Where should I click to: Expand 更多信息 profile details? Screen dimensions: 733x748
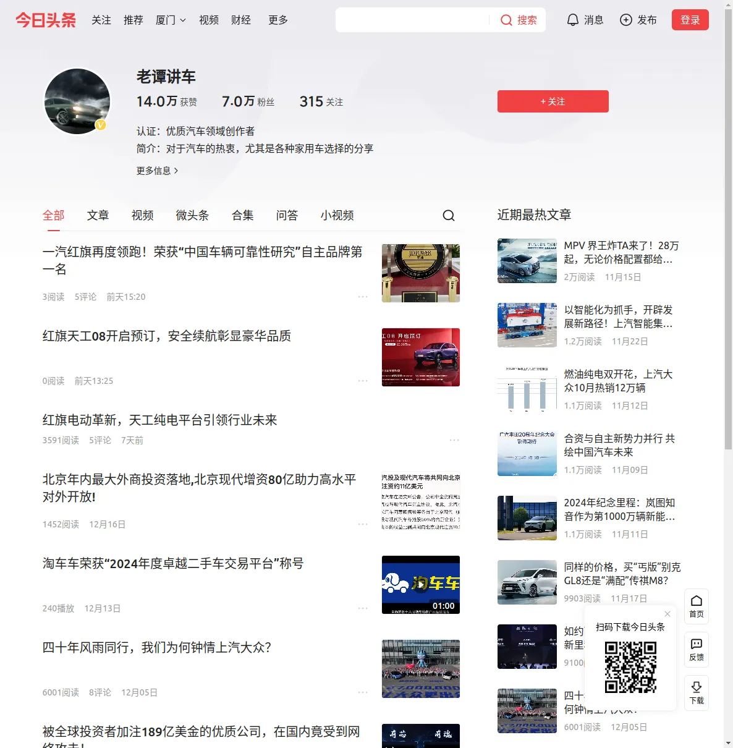pos(157,171)
